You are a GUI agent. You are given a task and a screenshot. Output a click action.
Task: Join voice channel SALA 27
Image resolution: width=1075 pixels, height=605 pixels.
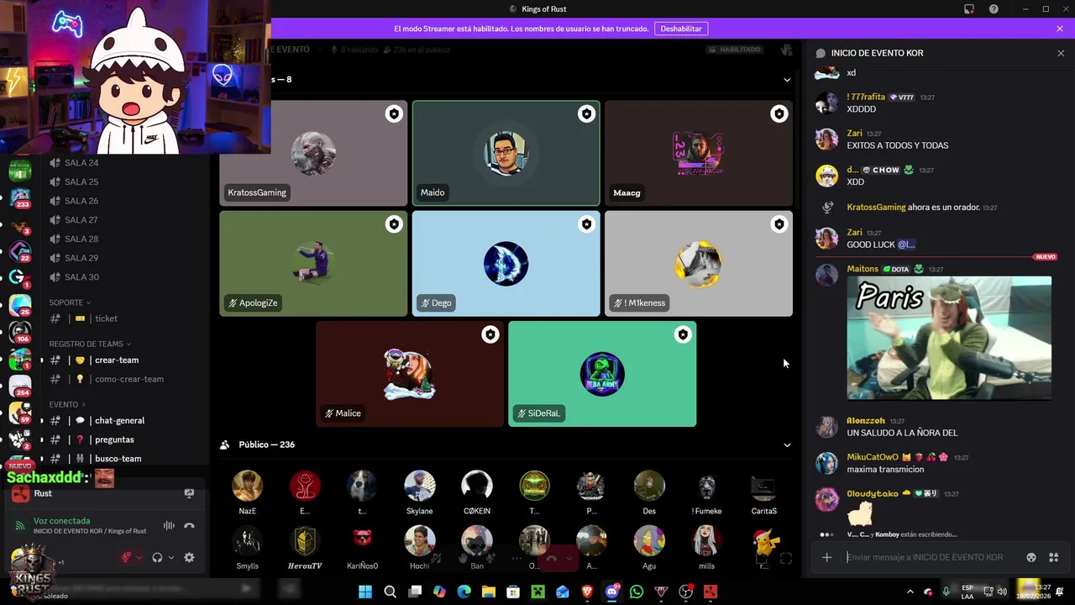[x=81, y=220]
